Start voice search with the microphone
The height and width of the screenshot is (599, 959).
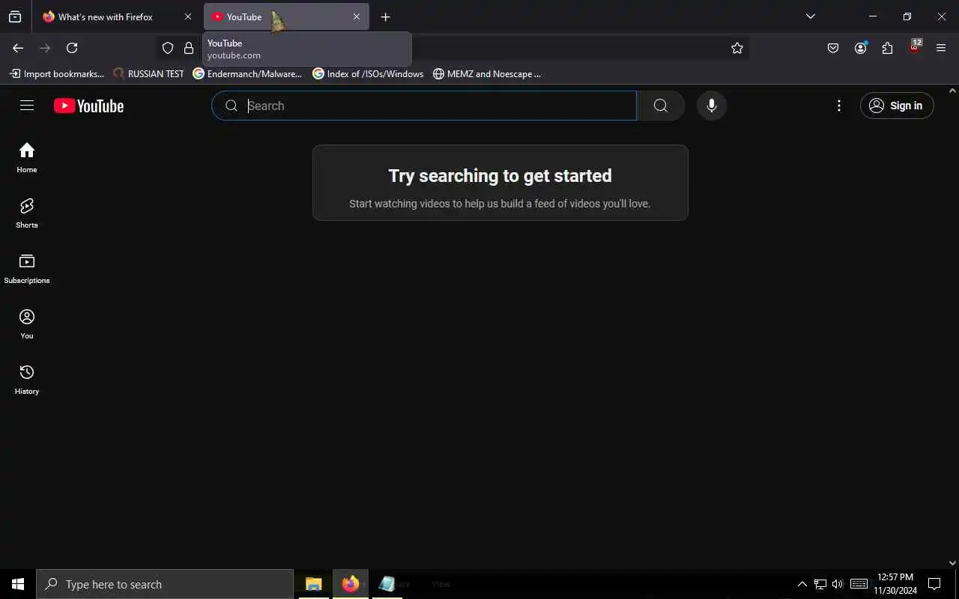tap(712, 106)
